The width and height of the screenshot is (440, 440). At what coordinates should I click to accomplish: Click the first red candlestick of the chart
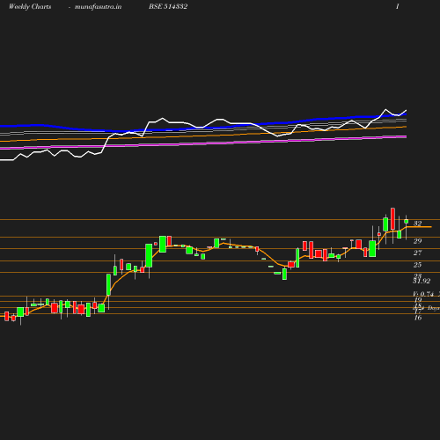[x=7, y=316]
